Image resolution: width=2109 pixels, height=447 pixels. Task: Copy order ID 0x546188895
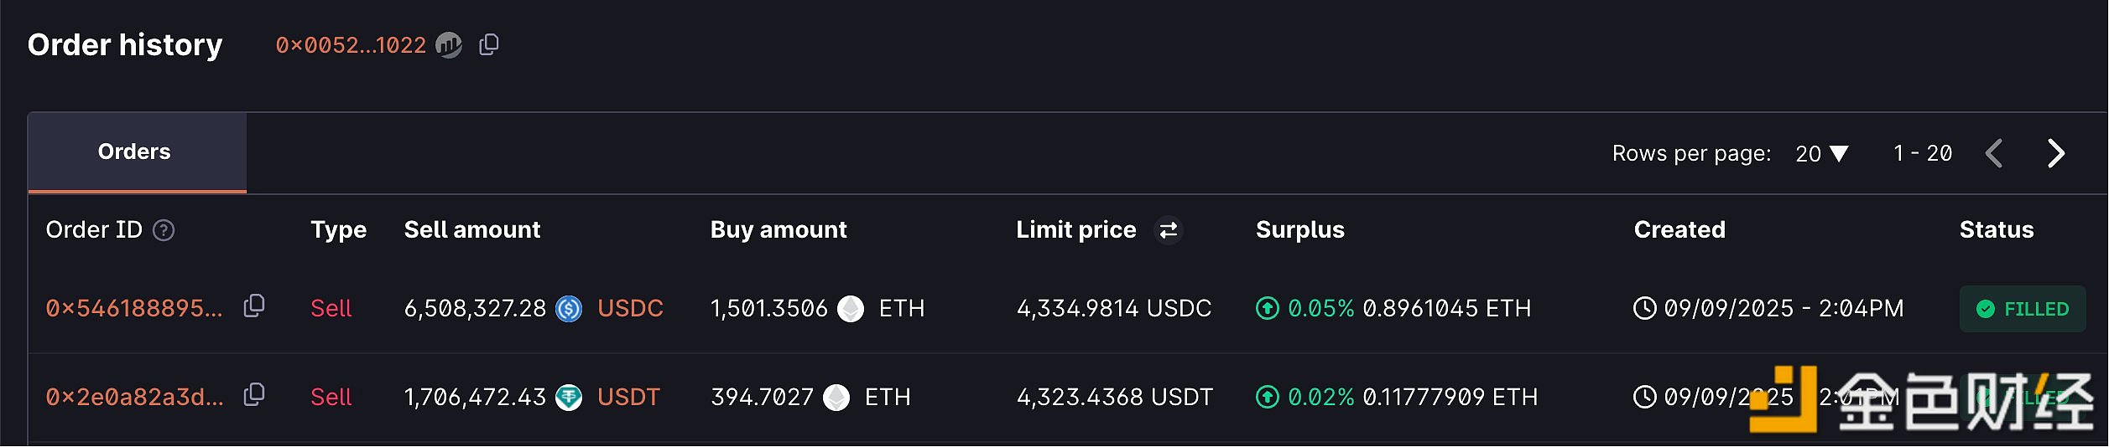pos(254,306)
